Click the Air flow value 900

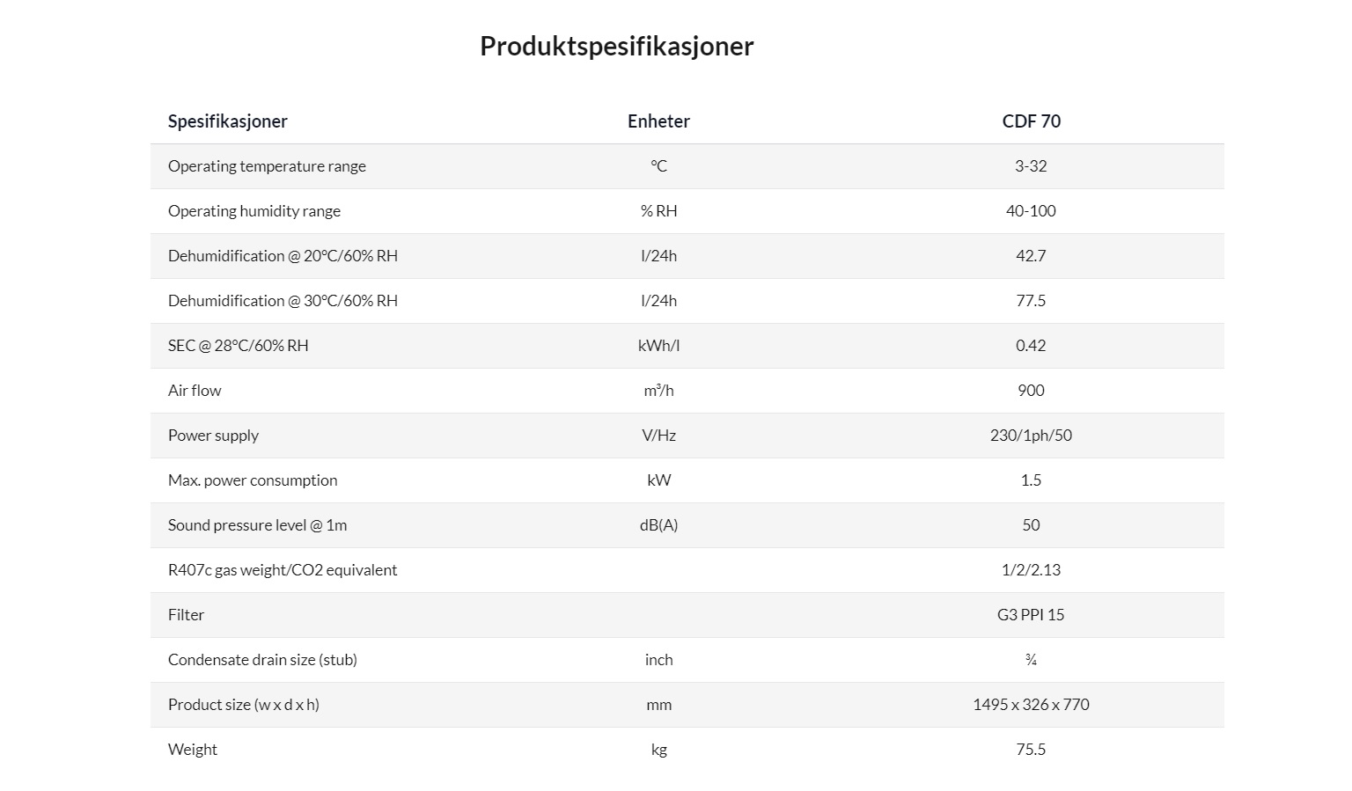pos(1031,391)
